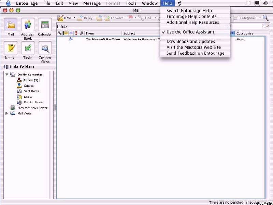
Task: Open the Tasks view icon
Action: tap(28, 48)
